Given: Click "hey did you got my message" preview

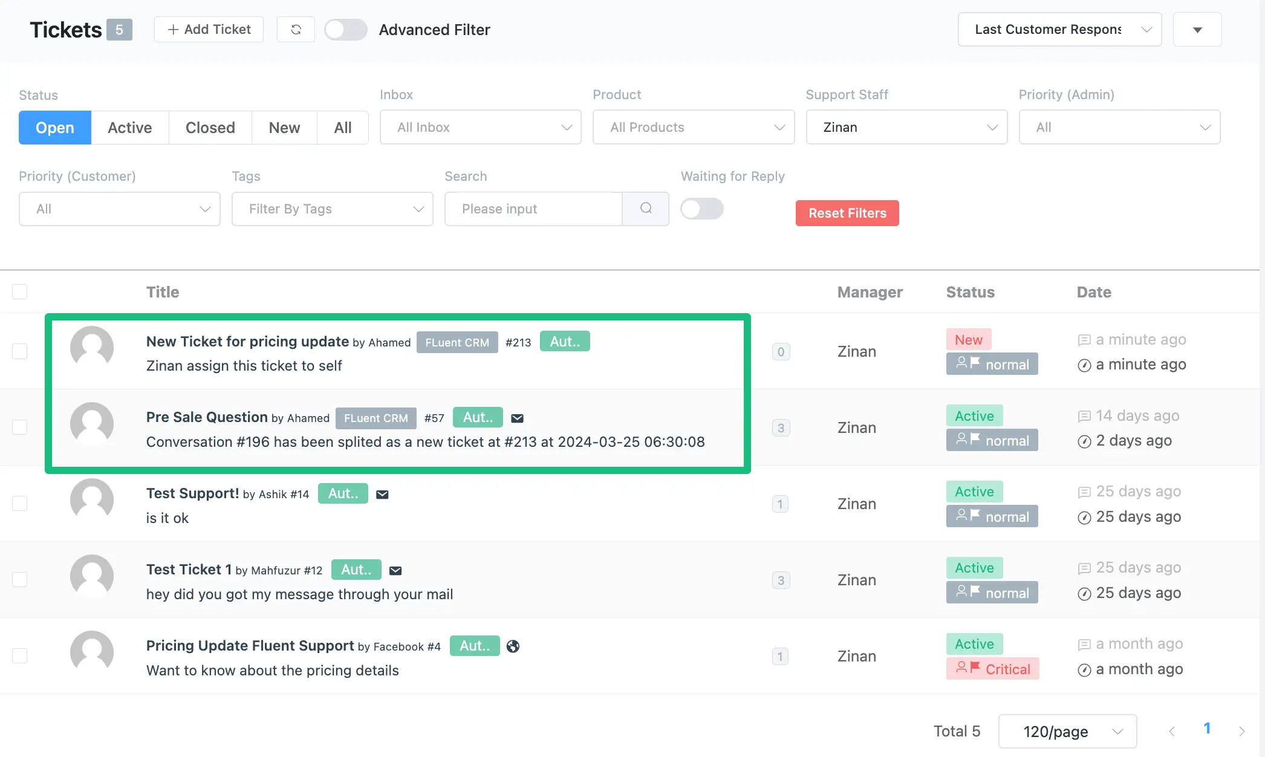Looking at the screenshot, I should [x=300, y=594].
